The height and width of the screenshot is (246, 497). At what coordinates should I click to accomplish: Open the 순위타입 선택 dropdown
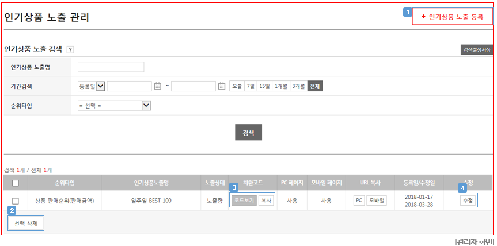tap(114, 106)
